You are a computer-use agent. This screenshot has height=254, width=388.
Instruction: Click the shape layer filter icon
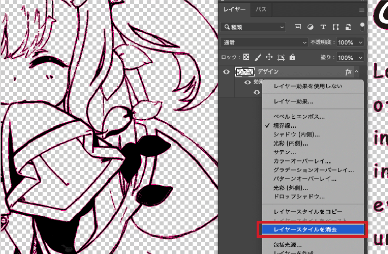[x=336, y=27]
